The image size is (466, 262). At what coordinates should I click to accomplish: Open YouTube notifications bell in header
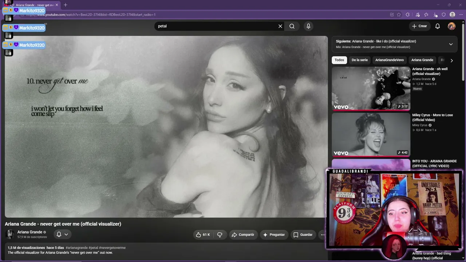pyautogui.click(x=438, y=26)
